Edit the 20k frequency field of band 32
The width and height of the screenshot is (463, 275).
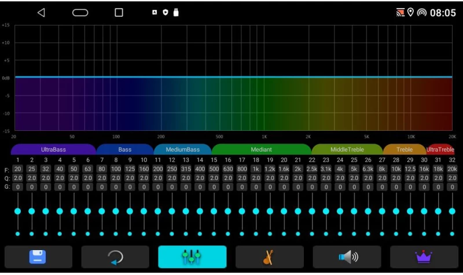tap(452, 169)
